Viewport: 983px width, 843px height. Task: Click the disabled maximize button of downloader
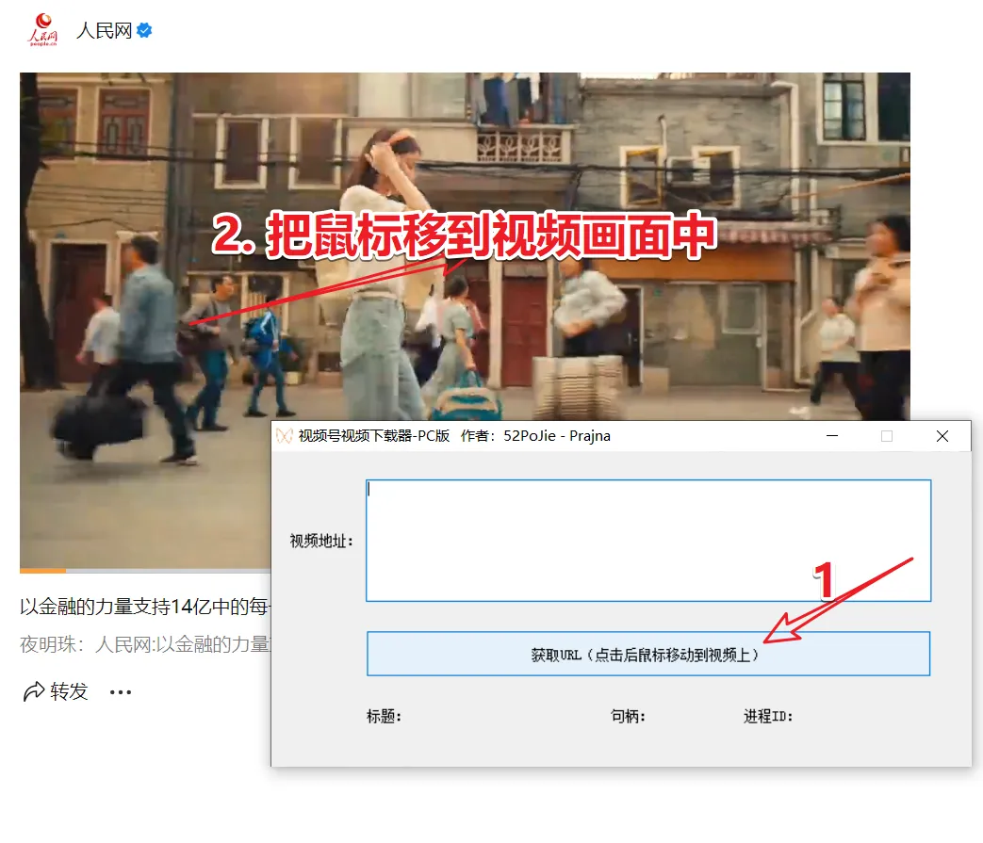[887, 436]
